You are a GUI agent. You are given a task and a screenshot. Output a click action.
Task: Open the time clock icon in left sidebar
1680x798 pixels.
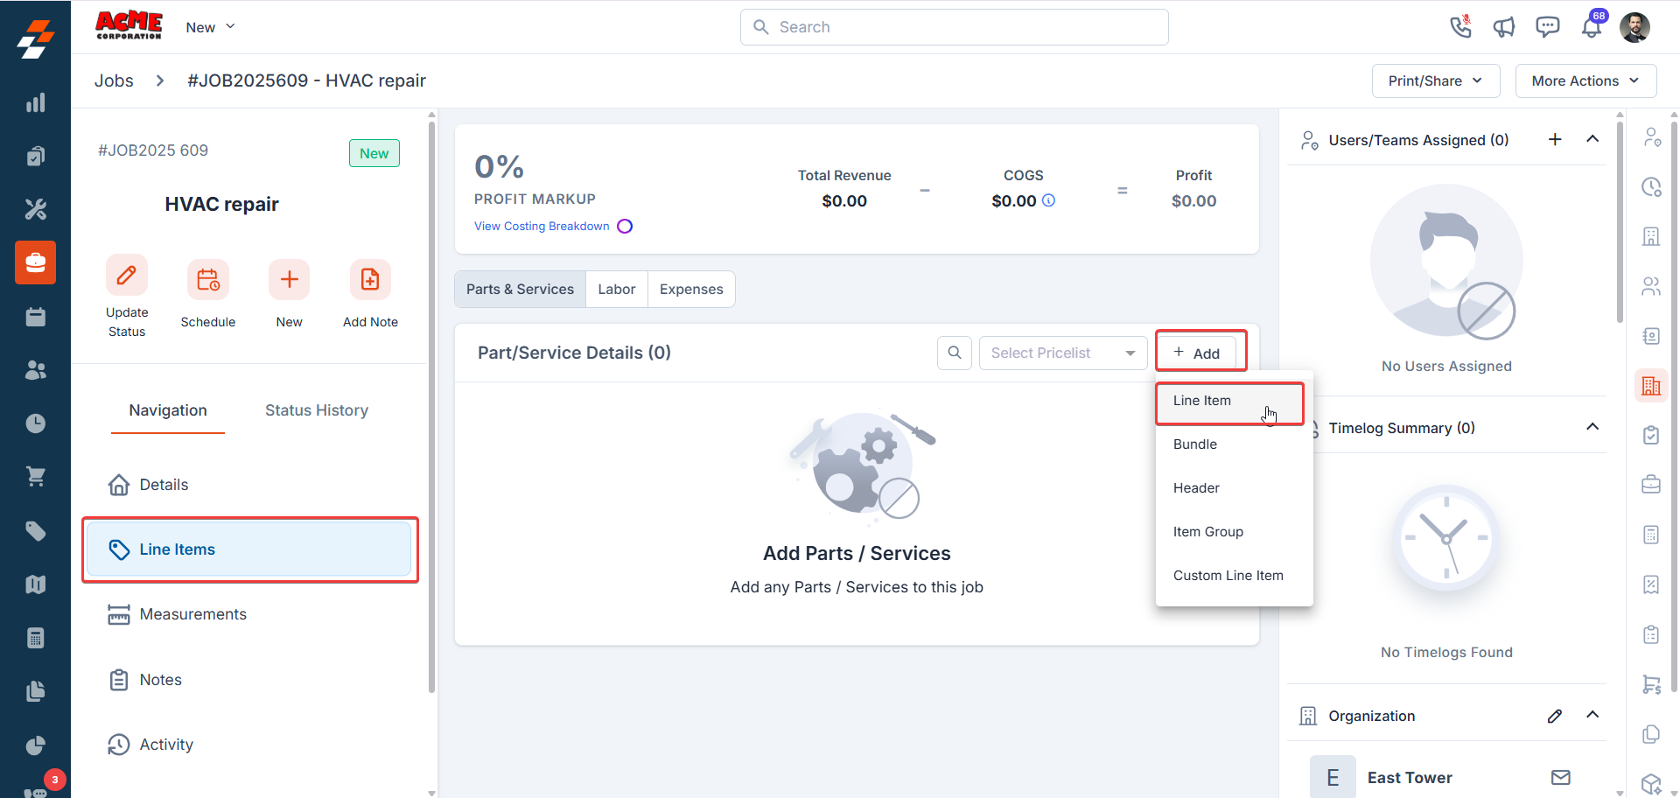coord(35,423)
